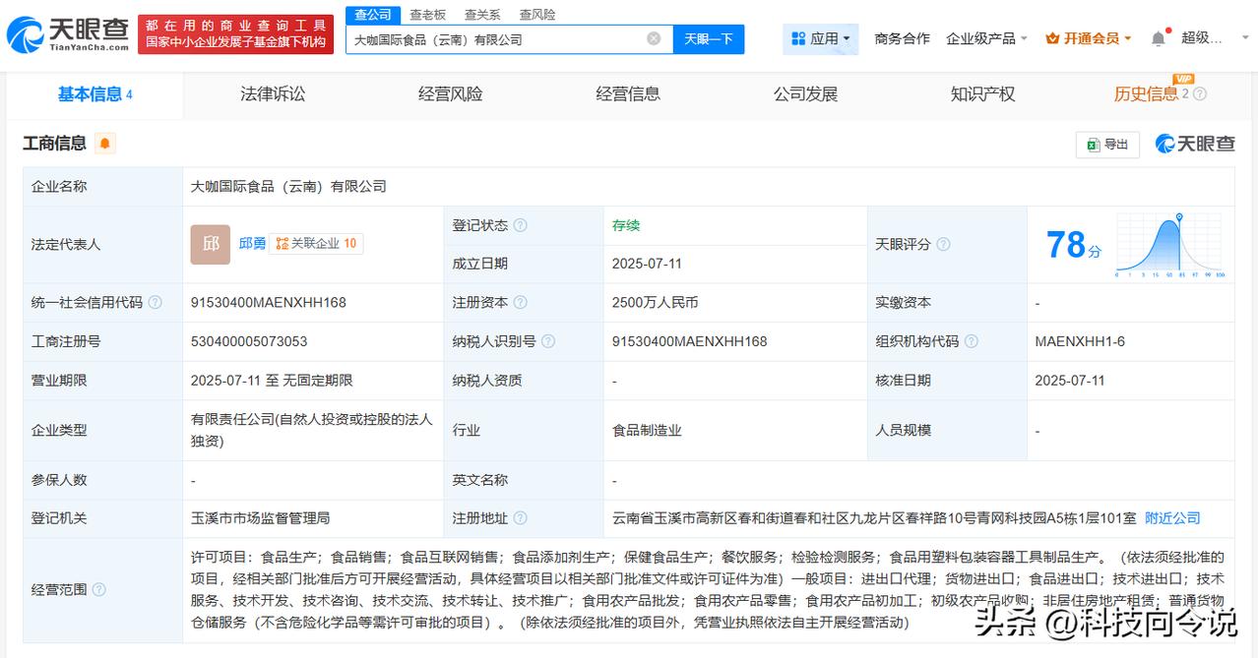The height and width of the screenshot is (658, 1258).
Task: Click the 2500万人民币 registered capital value
Action: point(655,303)
